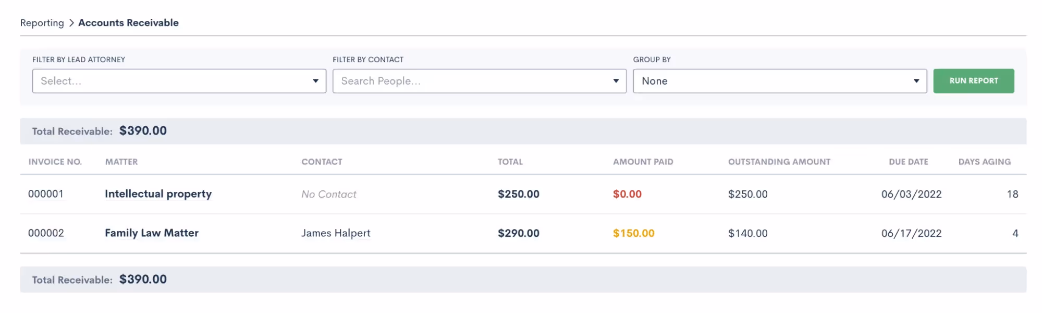Open the Group By dropdown
This screenshot has width=1042, height=313.
click(771, 81)
